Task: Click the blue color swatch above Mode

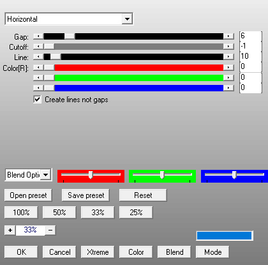Action: click(225, 236)
